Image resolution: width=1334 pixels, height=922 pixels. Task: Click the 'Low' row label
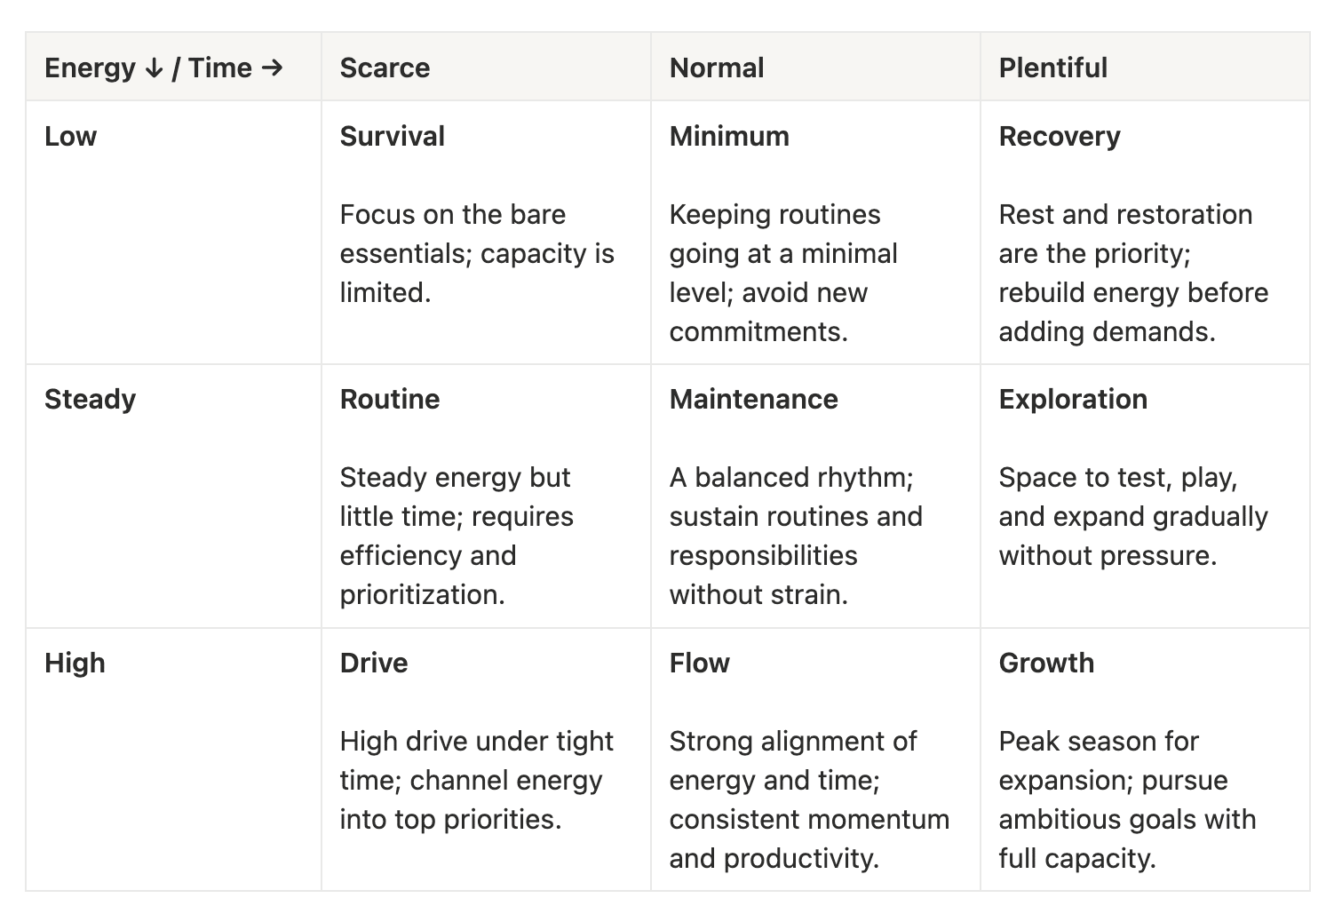(70, 136)
